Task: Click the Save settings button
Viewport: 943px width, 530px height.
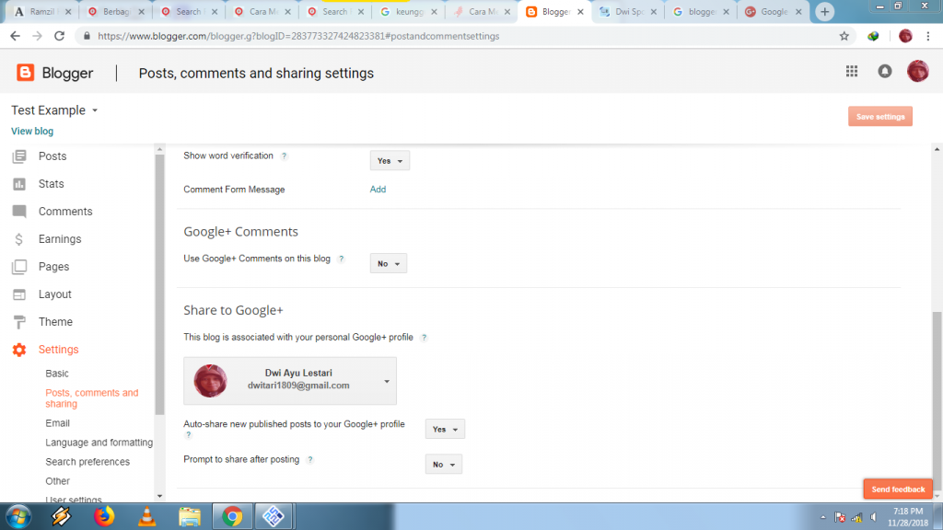Action: pos(880,117)
